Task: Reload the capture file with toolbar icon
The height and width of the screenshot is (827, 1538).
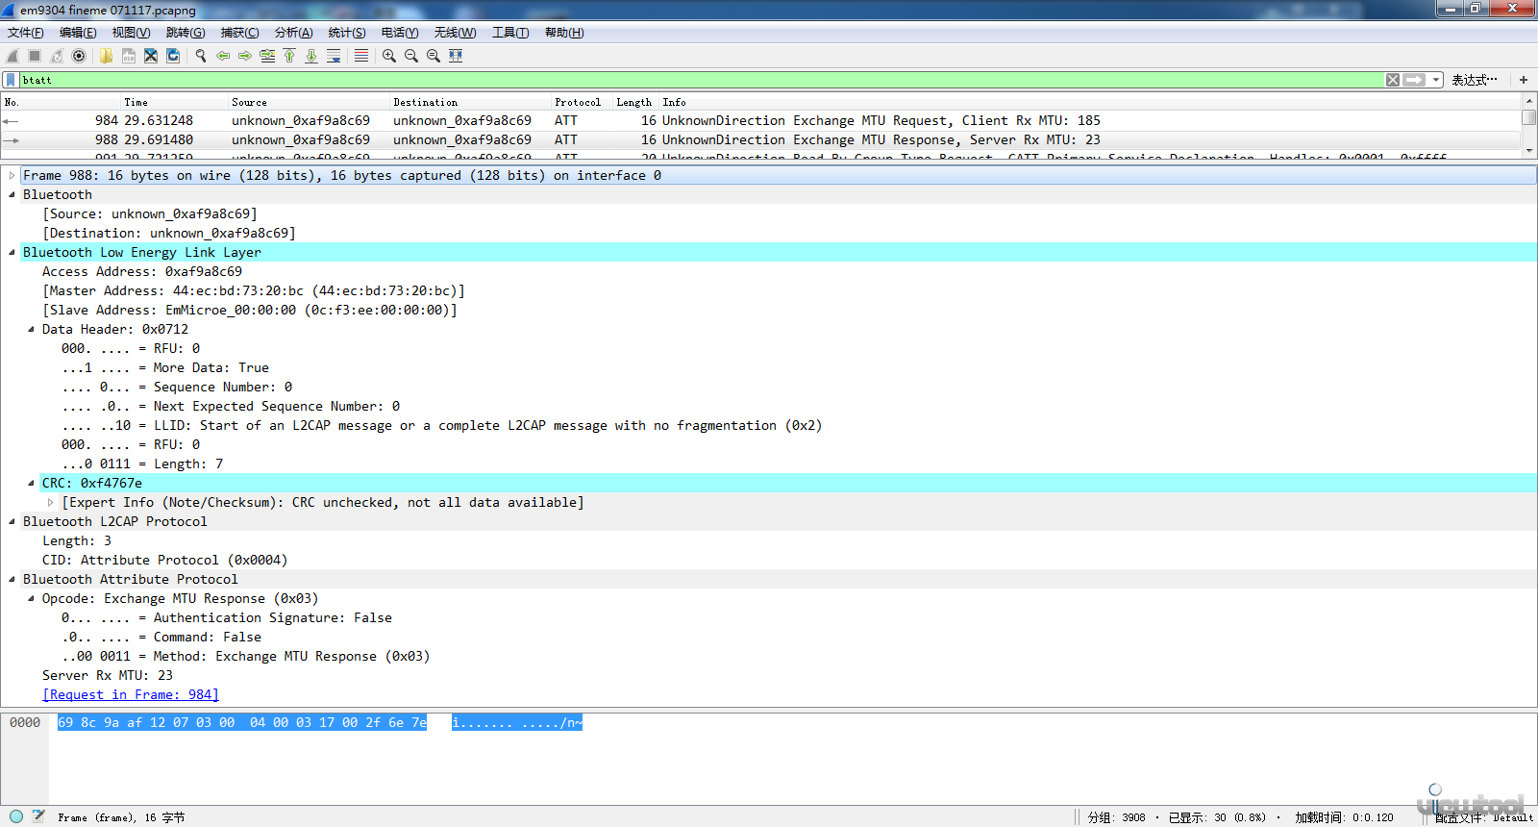Action: 173,56
